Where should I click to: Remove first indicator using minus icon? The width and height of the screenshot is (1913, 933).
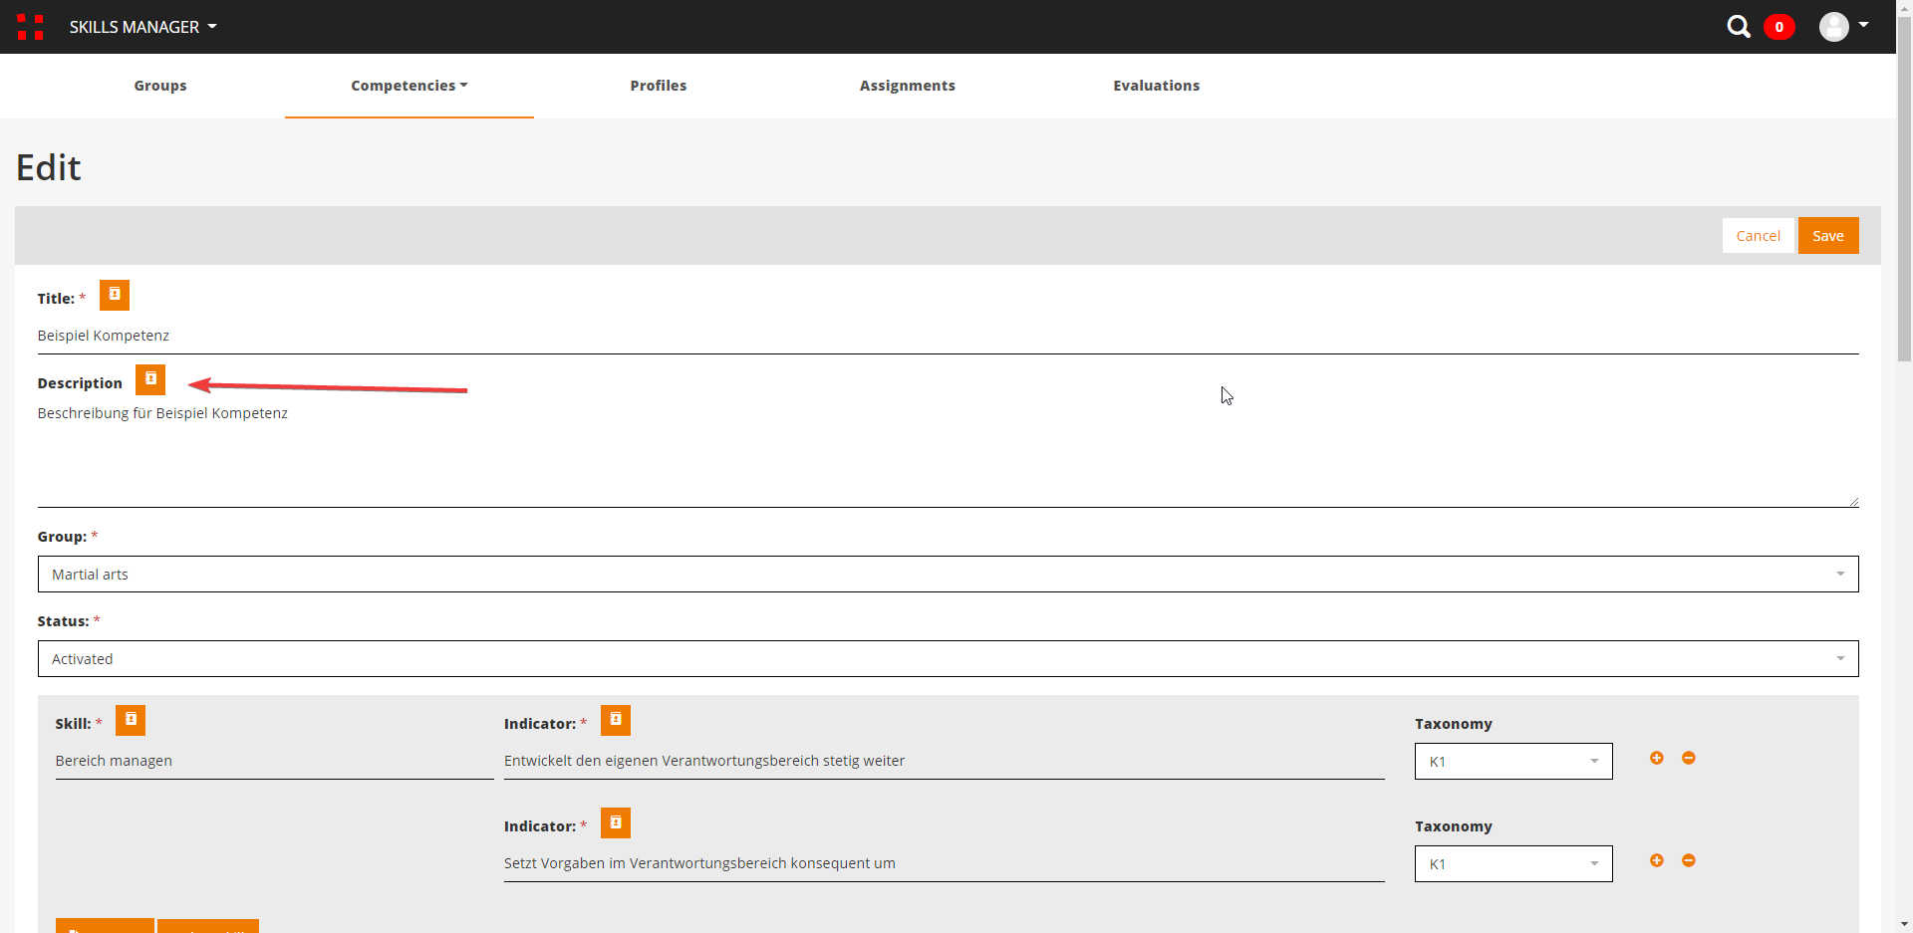coord(1689,759)
